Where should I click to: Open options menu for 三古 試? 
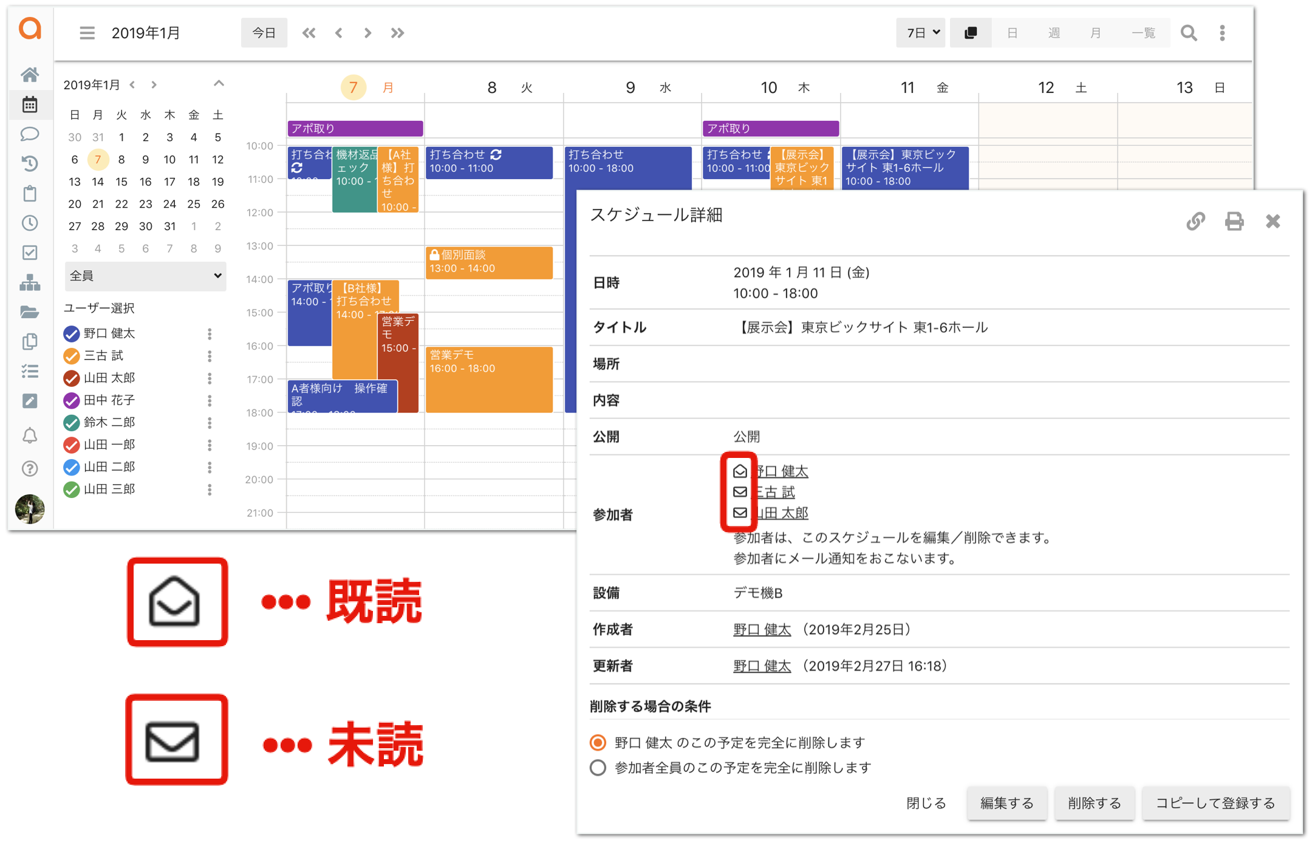pyautogui.click(x=210, y=356)
